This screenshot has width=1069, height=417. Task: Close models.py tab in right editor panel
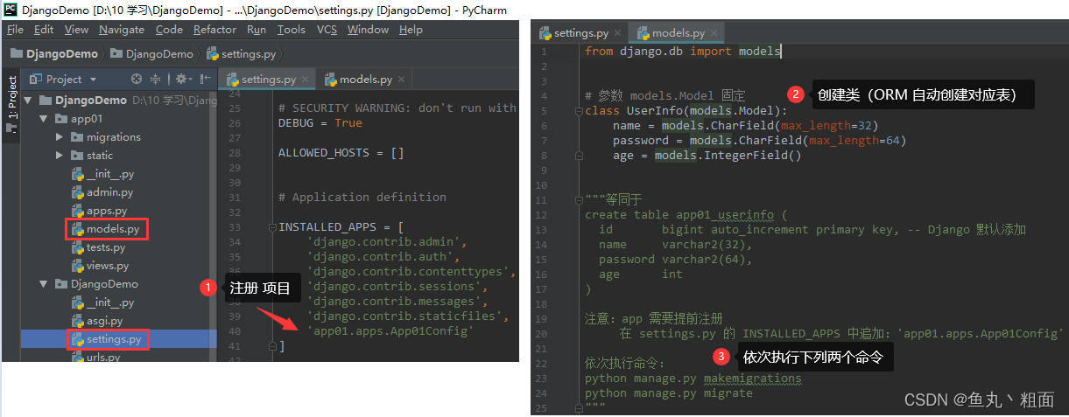(714, 33)
